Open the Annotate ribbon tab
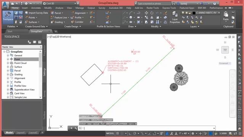The width and height of the screenshot is (244, 137). (36, 8)
